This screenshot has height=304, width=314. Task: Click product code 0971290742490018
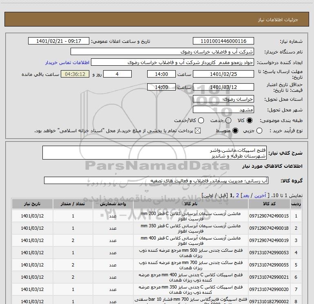[x=269, y=228]
